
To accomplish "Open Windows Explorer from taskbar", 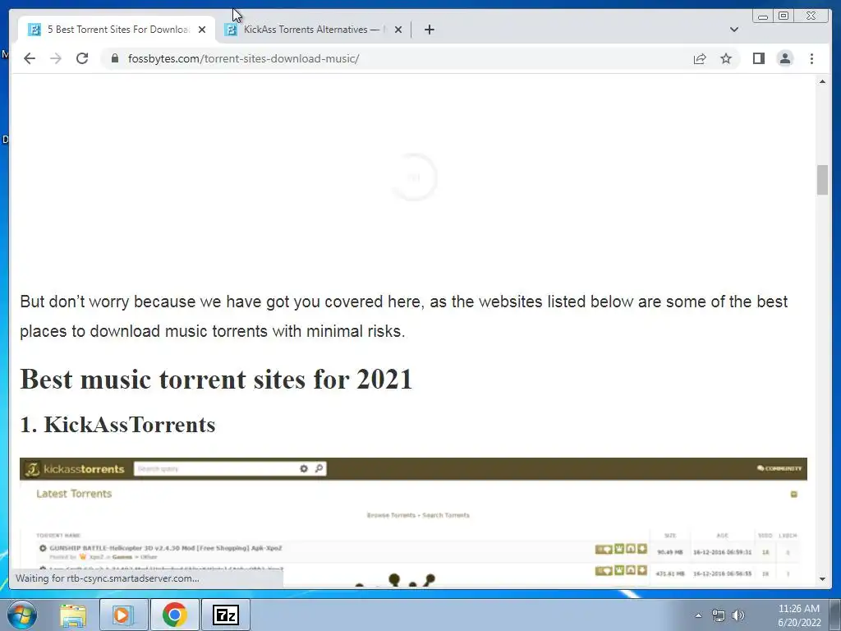I will click(73, 615).
